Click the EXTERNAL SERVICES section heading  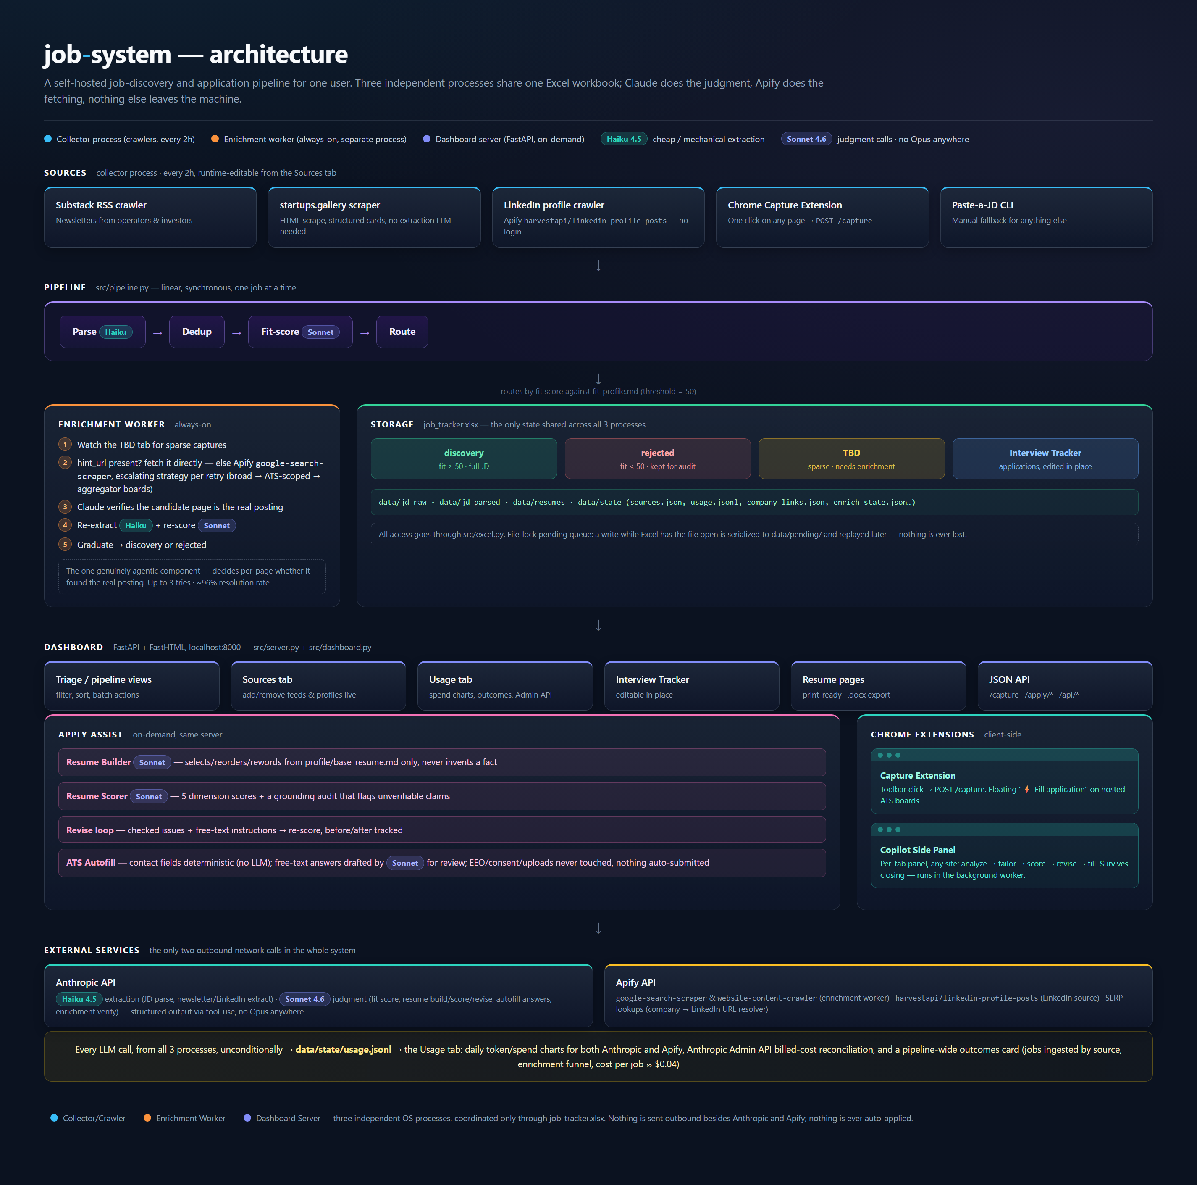(92, 950)
